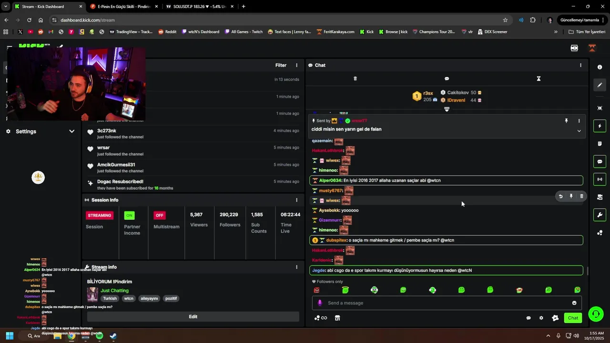Open a new browser tab
This screenshot has width=610, height=343.
(244, 7)
